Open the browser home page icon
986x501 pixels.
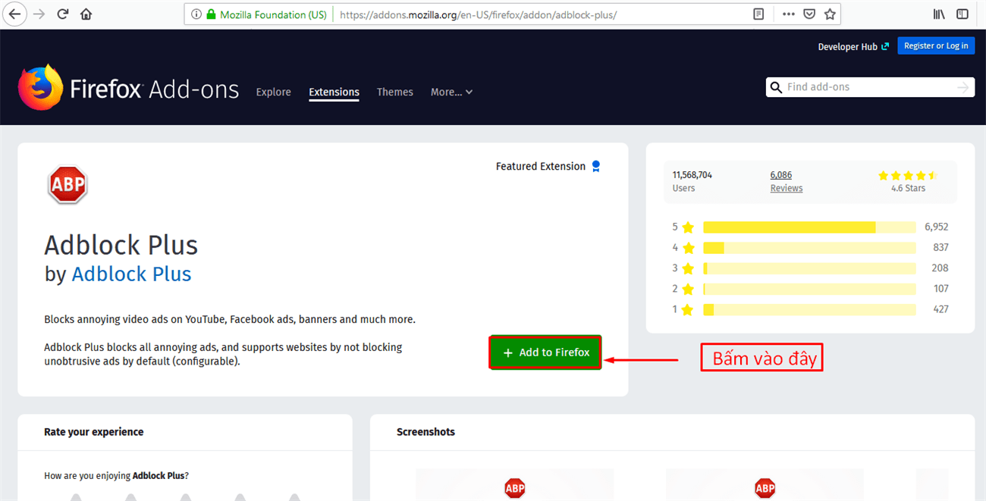click(x=86, y=14)
